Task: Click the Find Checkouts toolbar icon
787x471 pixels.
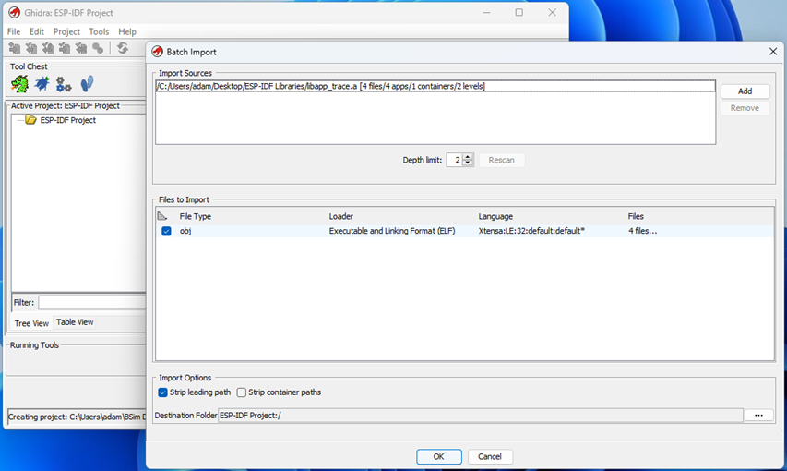Action: click(x=98, y=48)
